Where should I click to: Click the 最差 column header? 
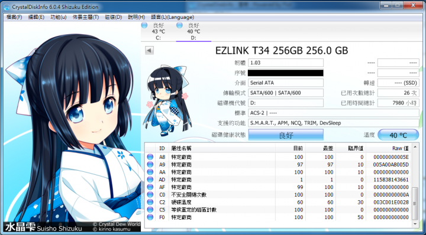[321, 148]
